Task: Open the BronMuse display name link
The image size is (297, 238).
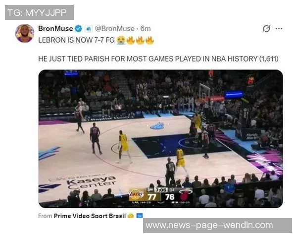Action: [55, 29]
